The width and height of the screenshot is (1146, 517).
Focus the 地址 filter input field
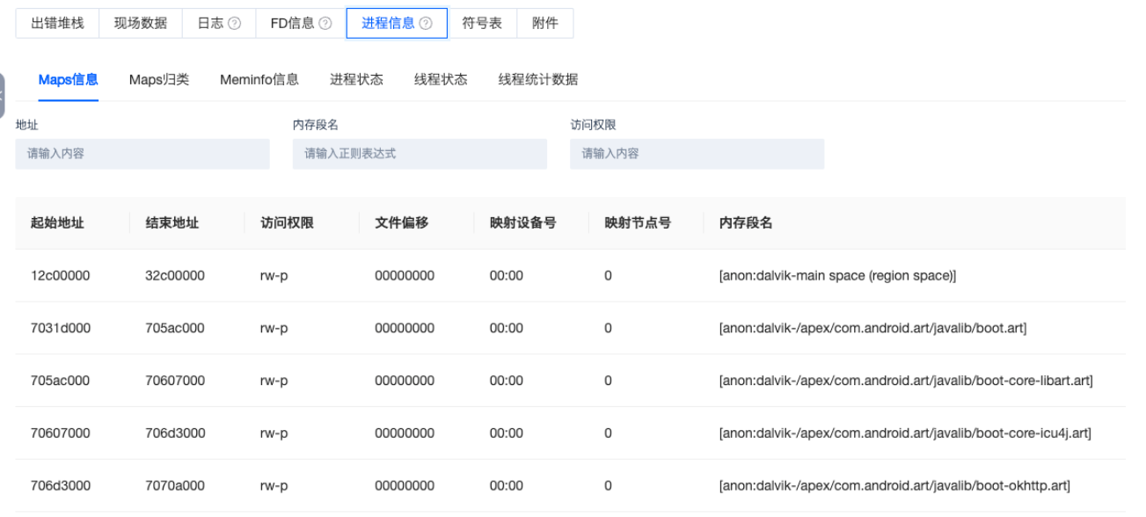point(142,154)
